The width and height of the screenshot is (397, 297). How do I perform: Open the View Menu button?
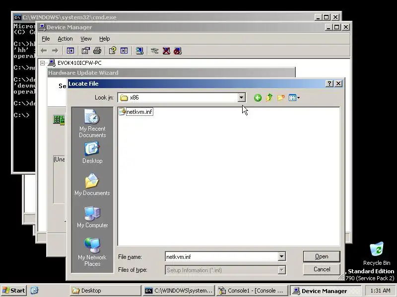pyautogui.click(x=294, y=98)
